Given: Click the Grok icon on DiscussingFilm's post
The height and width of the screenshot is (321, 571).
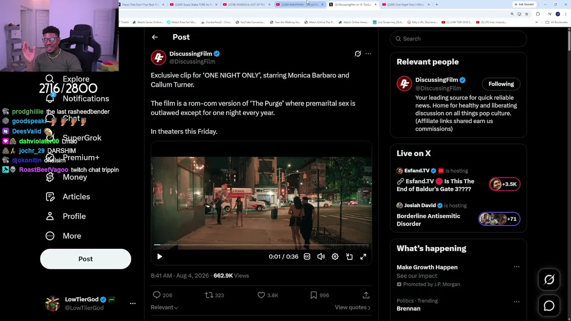Looking at the screenshot, I should coord(358,53).
